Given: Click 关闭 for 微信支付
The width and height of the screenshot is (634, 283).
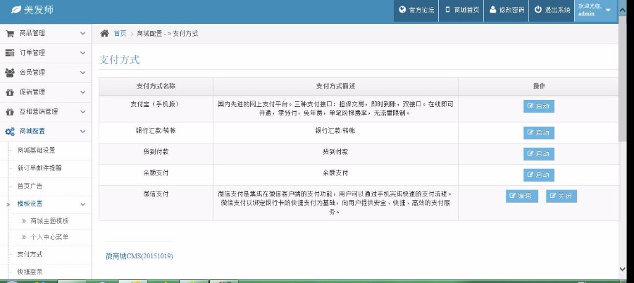Looking at the screenshot, I should pyautogui.click(x=561, y=196).
